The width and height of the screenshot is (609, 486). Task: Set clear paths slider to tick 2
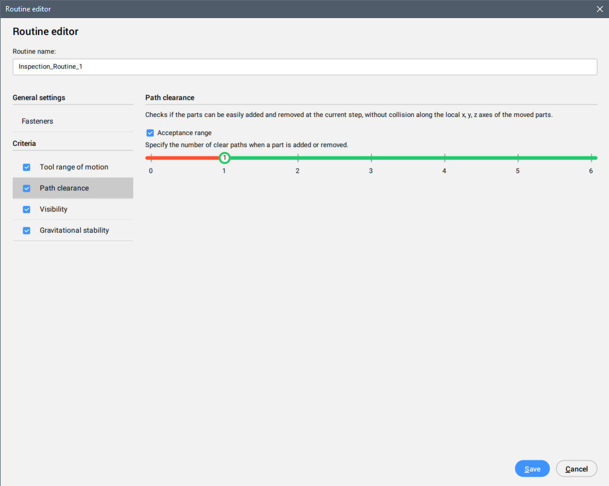point(298,158)
